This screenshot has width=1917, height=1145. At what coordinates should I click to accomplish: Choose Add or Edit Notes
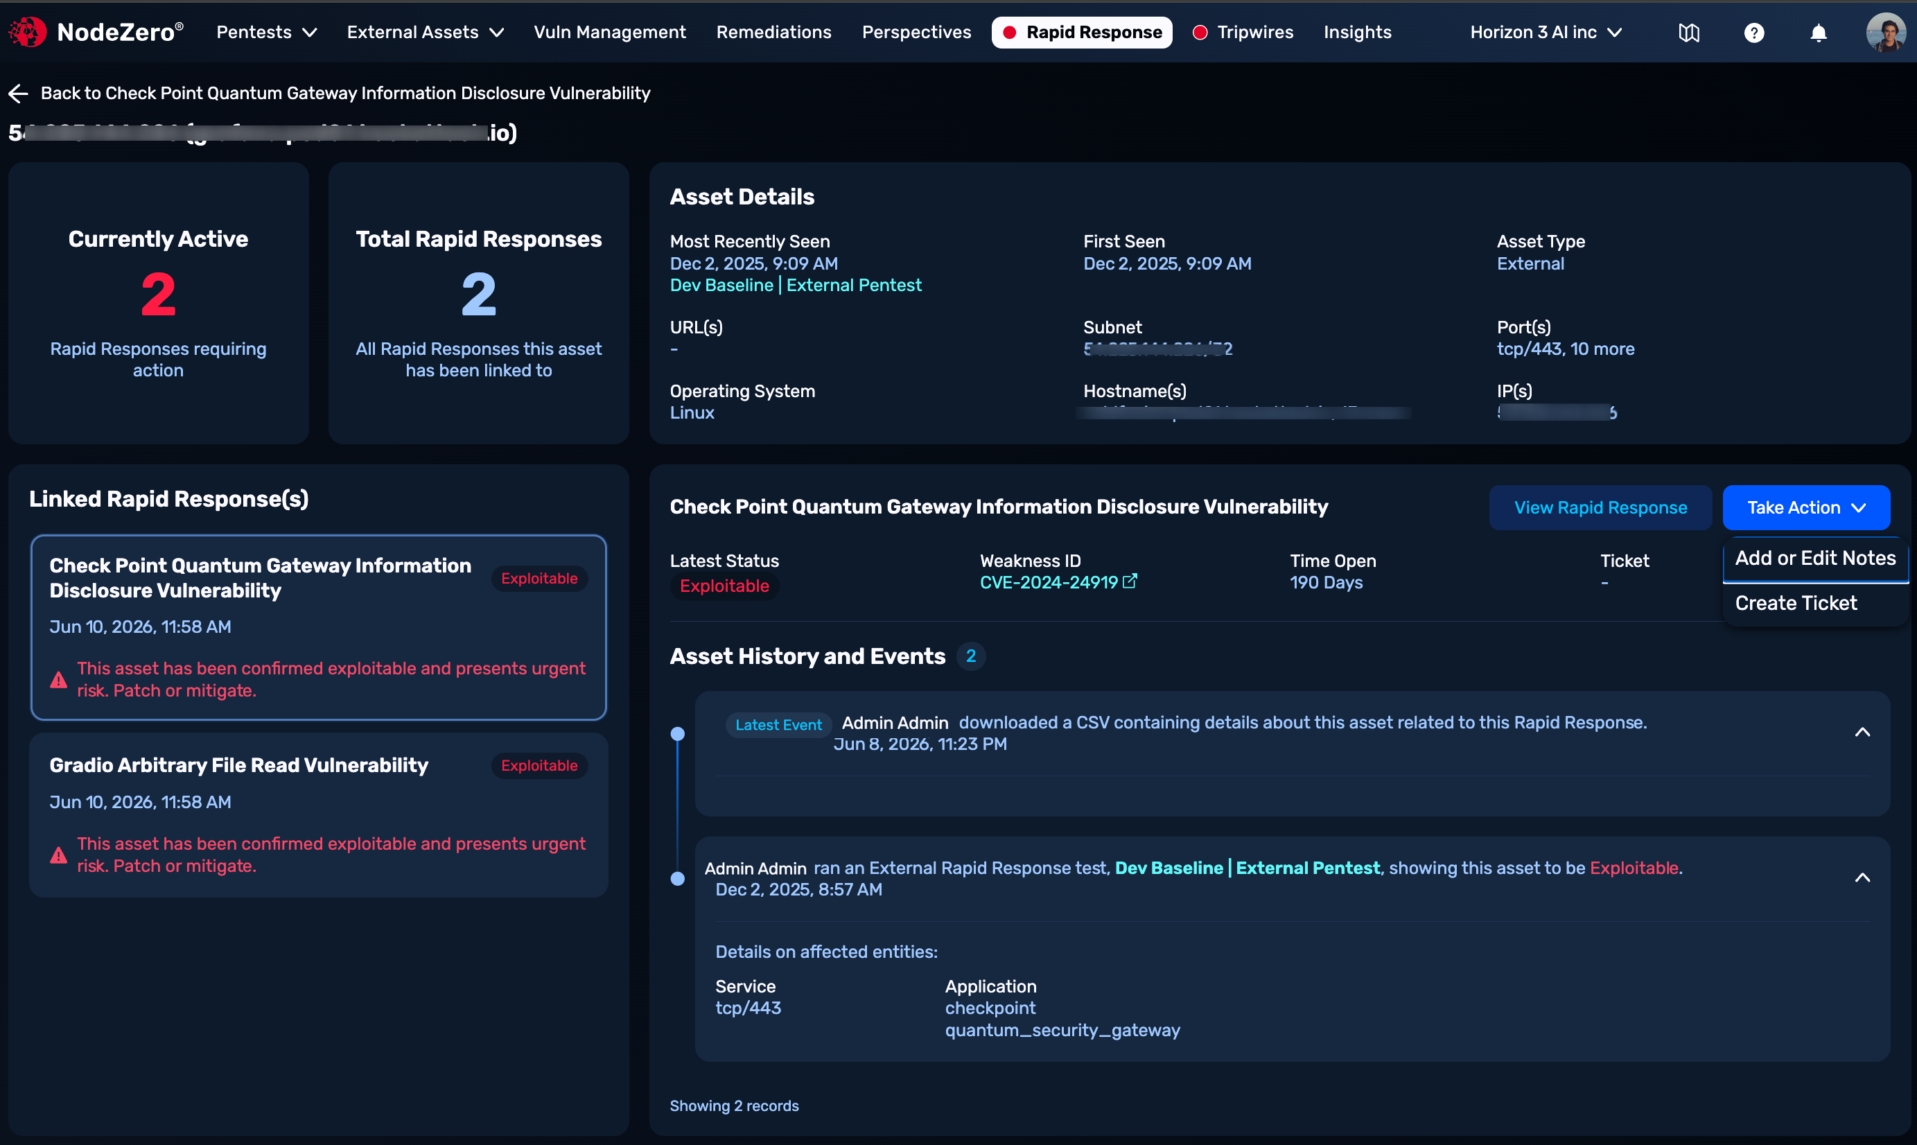pyautogui.click(x=1815, y=558)
